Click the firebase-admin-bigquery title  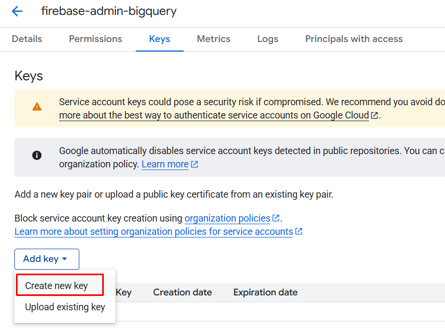(109, 11)
